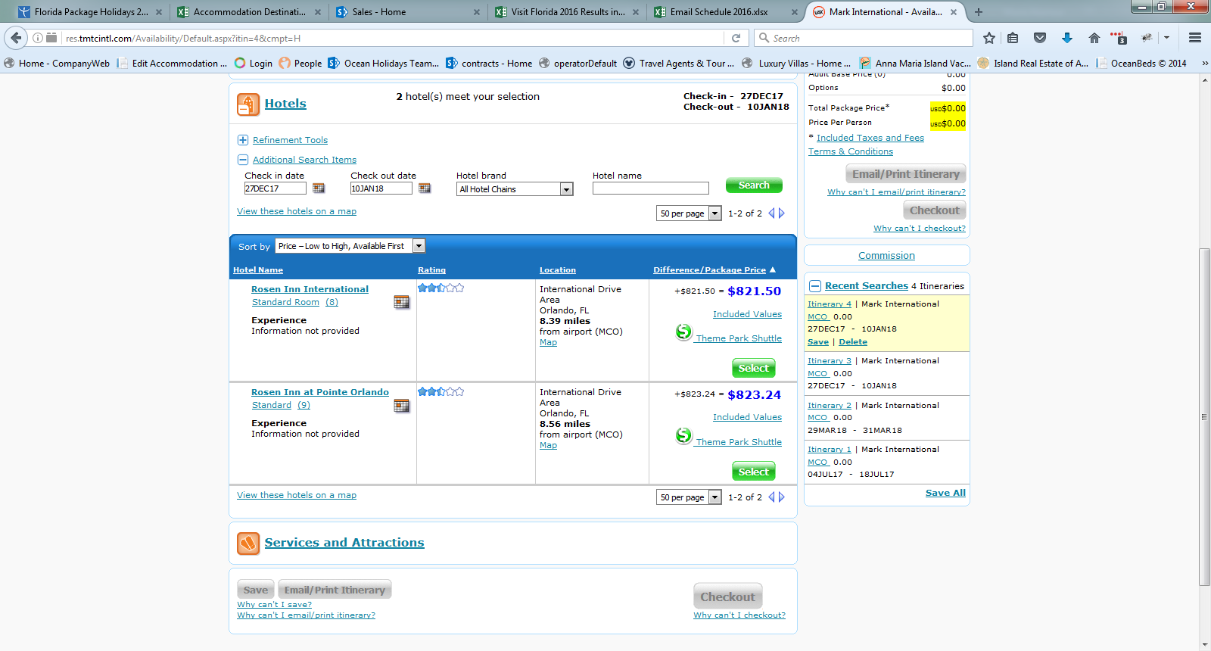
Task: Focus the browser Search box
Action: [x=864, y=38]
